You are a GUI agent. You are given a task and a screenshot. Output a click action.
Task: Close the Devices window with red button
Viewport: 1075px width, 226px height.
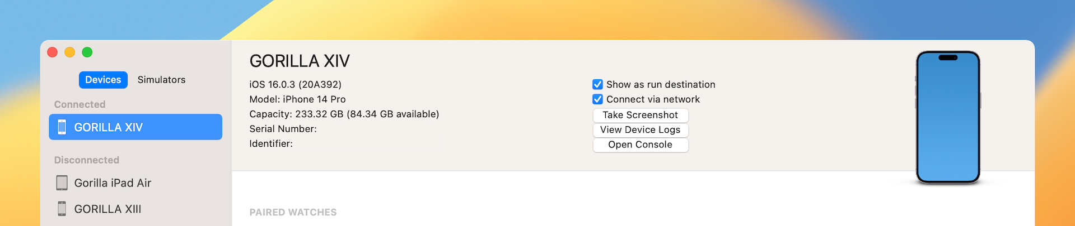click(x=53, y=52)
